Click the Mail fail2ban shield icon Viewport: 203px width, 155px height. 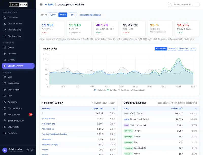pyautogui.click(x=5, y=83)
